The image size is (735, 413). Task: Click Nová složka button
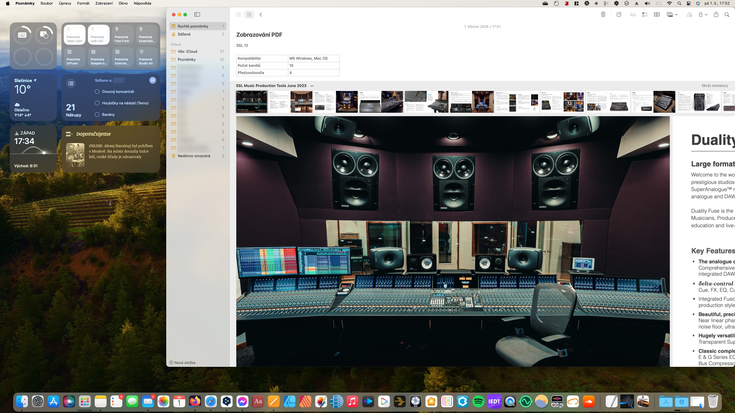tap(182, 363)
